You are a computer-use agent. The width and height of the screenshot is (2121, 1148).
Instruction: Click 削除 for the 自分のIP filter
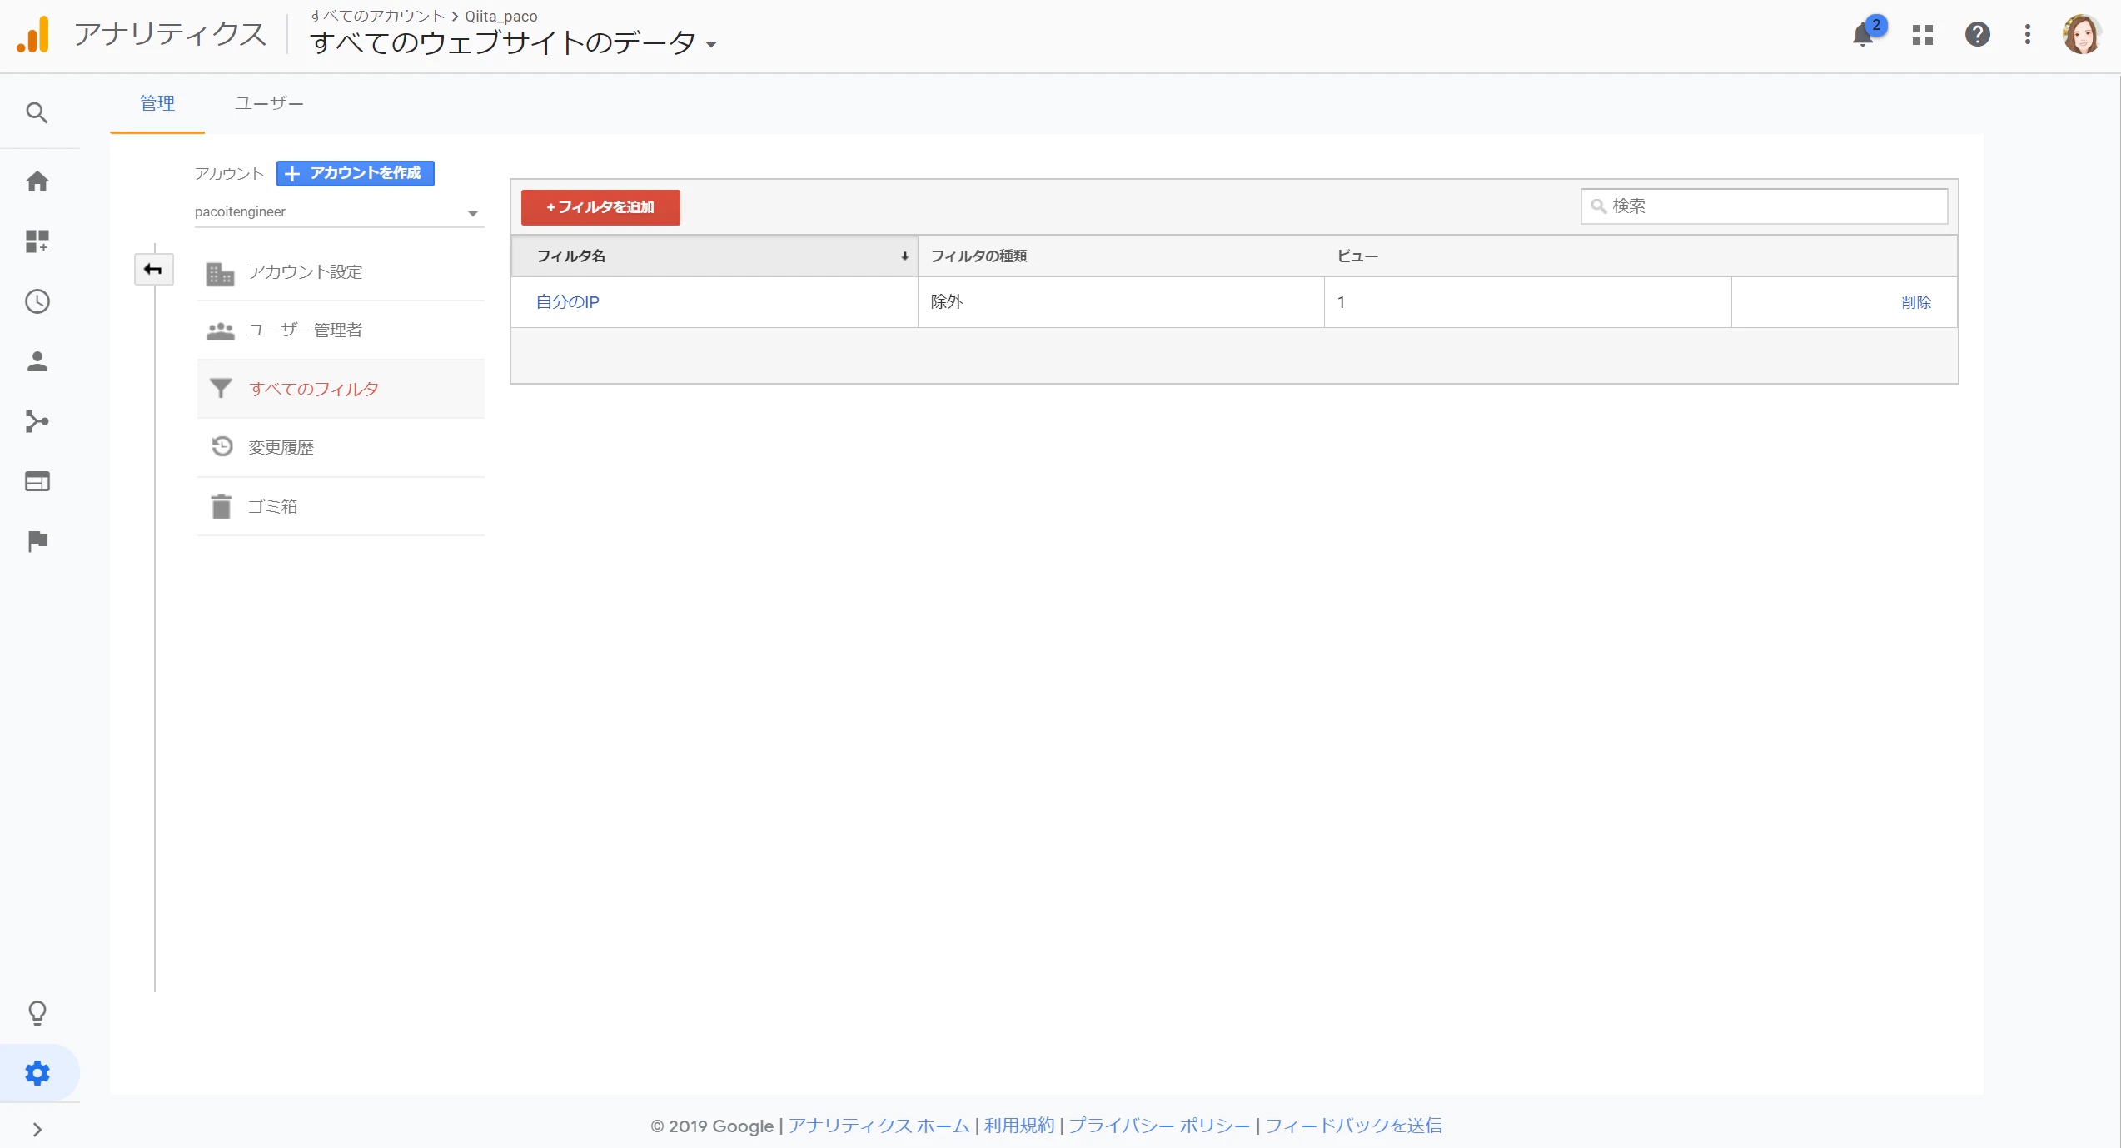pyautogui.click(x=1916, y=302)
